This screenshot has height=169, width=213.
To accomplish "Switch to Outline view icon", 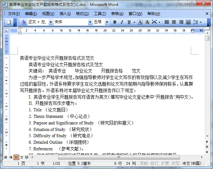I will 22,157.
